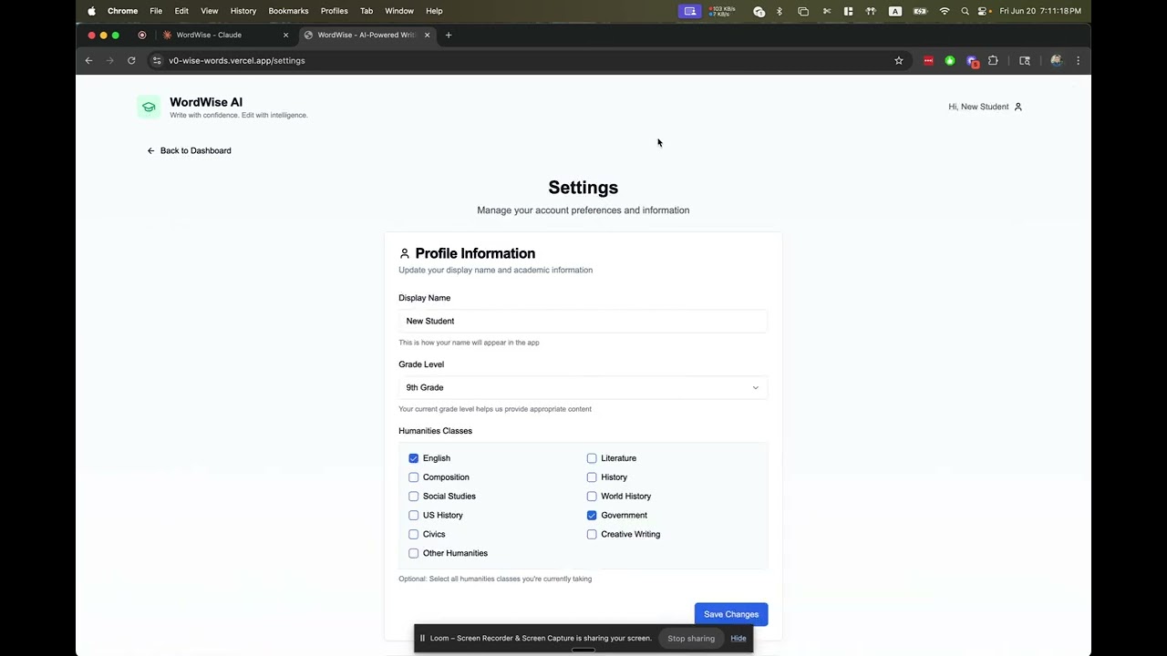Click the screen sharing indicator in menu bar

pyautogui.click(x=690, y=11)
